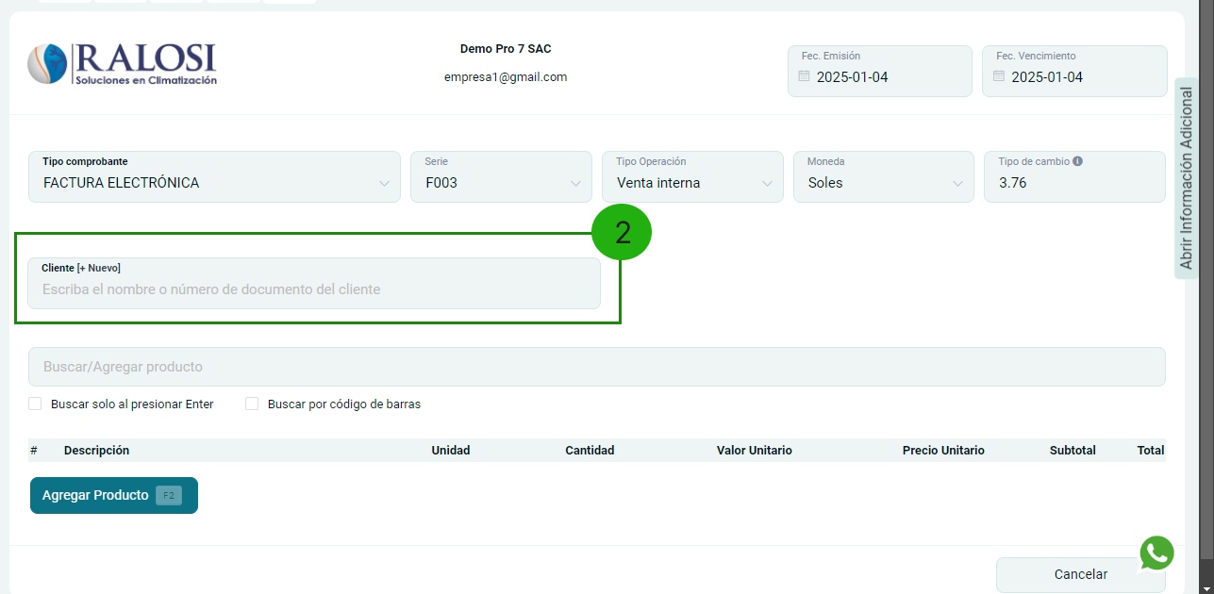This screenshot has height=594, width=1214.
Task: Click the RALOSI company logo
Action: pos(123,64)
